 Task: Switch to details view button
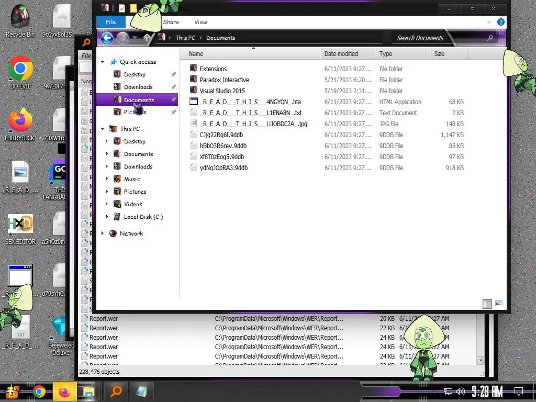coord(487,304)
